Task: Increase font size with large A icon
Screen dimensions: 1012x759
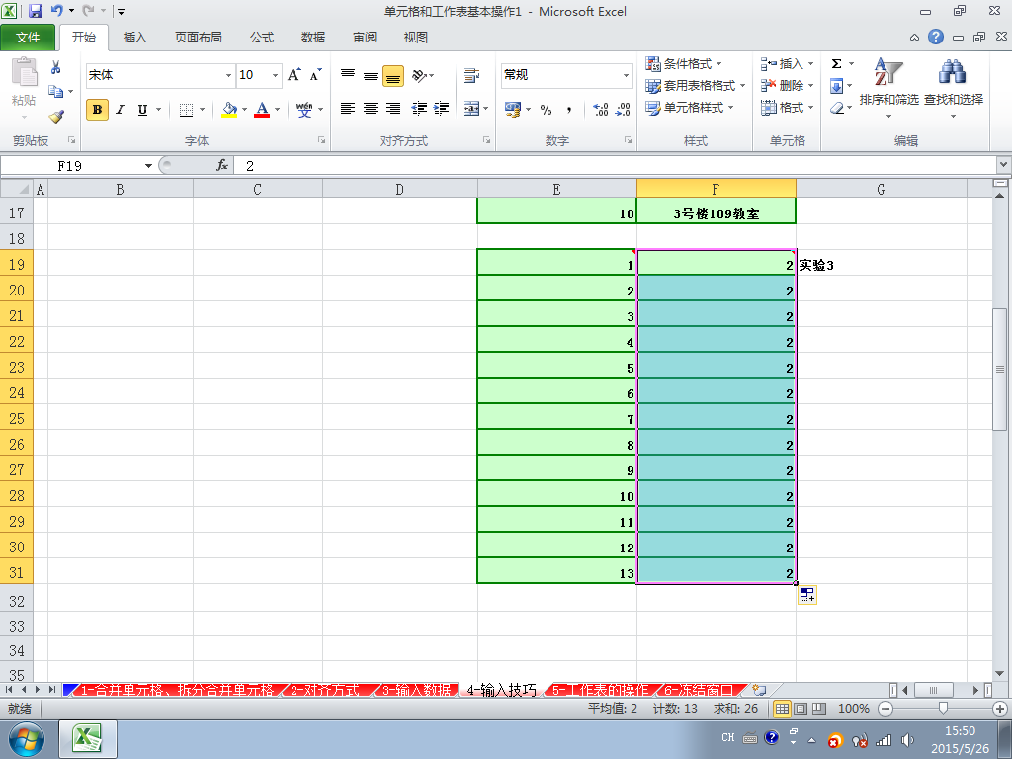Action: [x=294, y=75]
